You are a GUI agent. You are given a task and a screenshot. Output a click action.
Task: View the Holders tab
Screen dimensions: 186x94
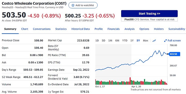coord(159,29)
